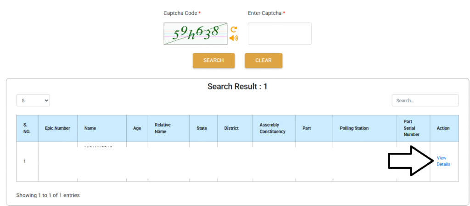The height and width of the screenshot is (206, 470).
Task: Click the District column header
Action: click(231, 128)
